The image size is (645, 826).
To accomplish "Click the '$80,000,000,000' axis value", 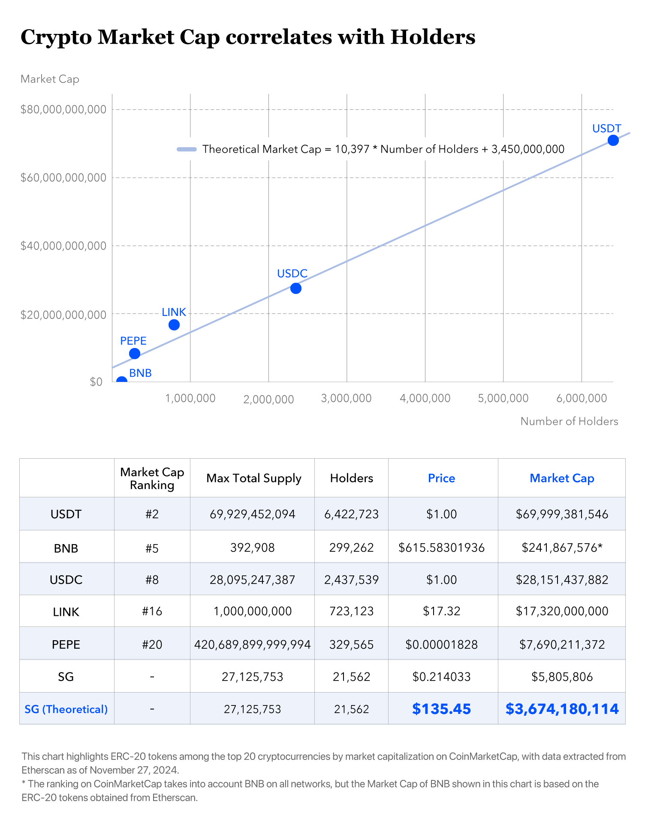I will pyautogui.click(x=63, y=109).
